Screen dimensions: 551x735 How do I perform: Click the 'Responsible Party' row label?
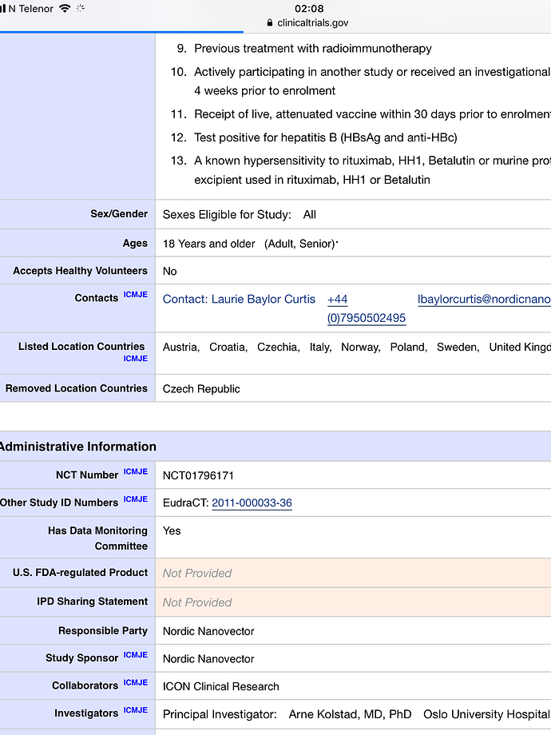click(x=102, y=631)
